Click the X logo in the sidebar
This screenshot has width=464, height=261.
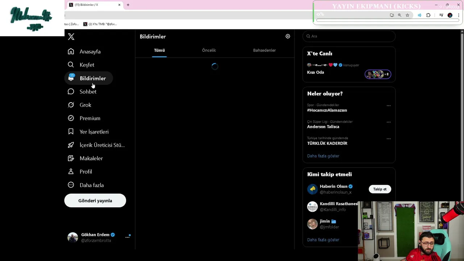point(71,37)
